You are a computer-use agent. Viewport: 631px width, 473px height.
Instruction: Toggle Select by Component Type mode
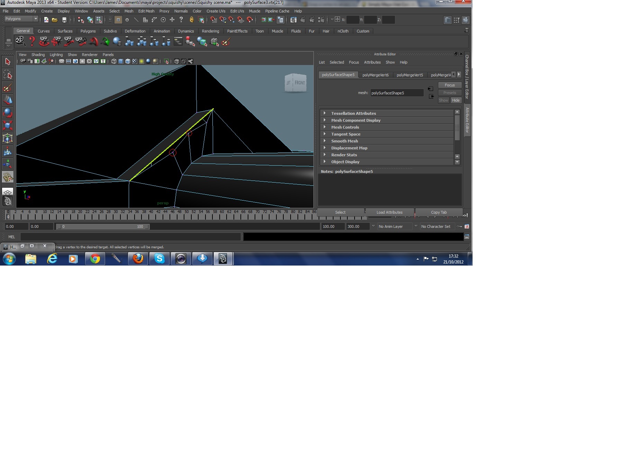pyautogui.click(x=99, y=20)
